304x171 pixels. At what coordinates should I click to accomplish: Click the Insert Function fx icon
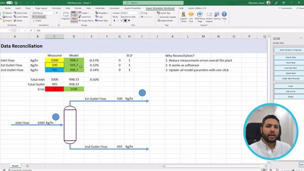tap(31, 30)
